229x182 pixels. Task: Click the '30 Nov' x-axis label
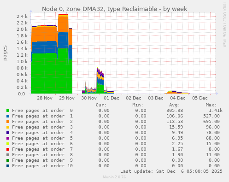tap(89, 98)
